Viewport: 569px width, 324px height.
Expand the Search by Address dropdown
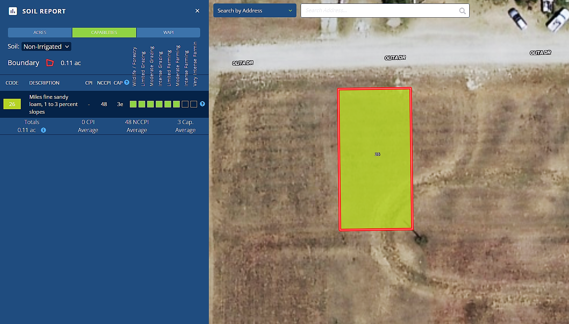255,10
